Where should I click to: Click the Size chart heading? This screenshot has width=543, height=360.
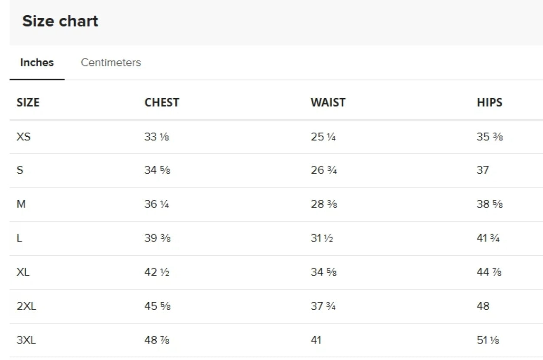[x=60, y=21]
